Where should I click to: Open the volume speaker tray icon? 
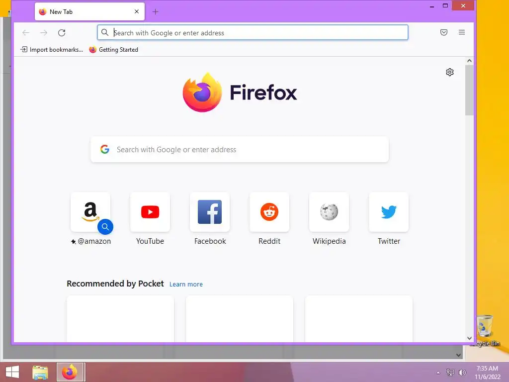coord(462,373)
